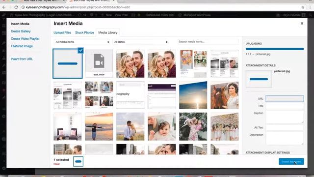The width and height of the screenshot is (314, 177).
Task: Select the family in garden thumbnail
Action: [x=193, y=126]
